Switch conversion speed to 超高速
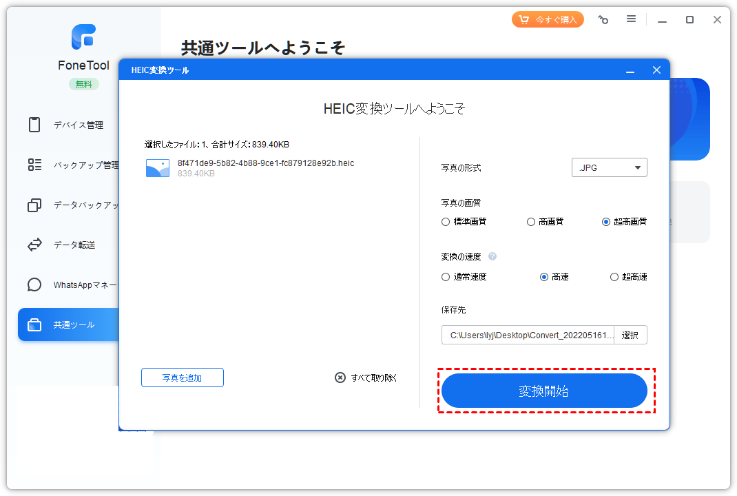Screen dimensions: 737x496 [614, 276]
